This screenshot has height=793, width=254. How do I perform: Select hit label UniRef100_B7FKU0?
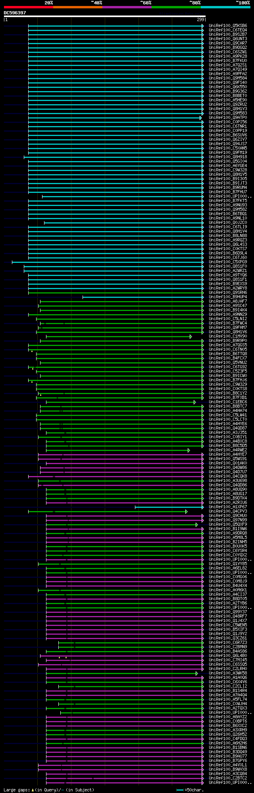[228, 61]
